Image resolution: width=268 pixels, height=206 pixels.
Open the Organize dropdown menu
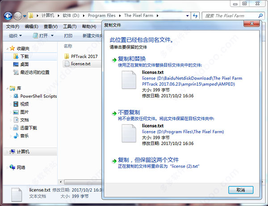[17, 36]
